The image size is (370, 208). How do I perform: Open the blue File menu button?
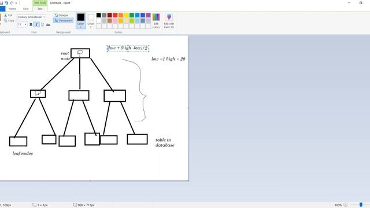tap(2, 9)
